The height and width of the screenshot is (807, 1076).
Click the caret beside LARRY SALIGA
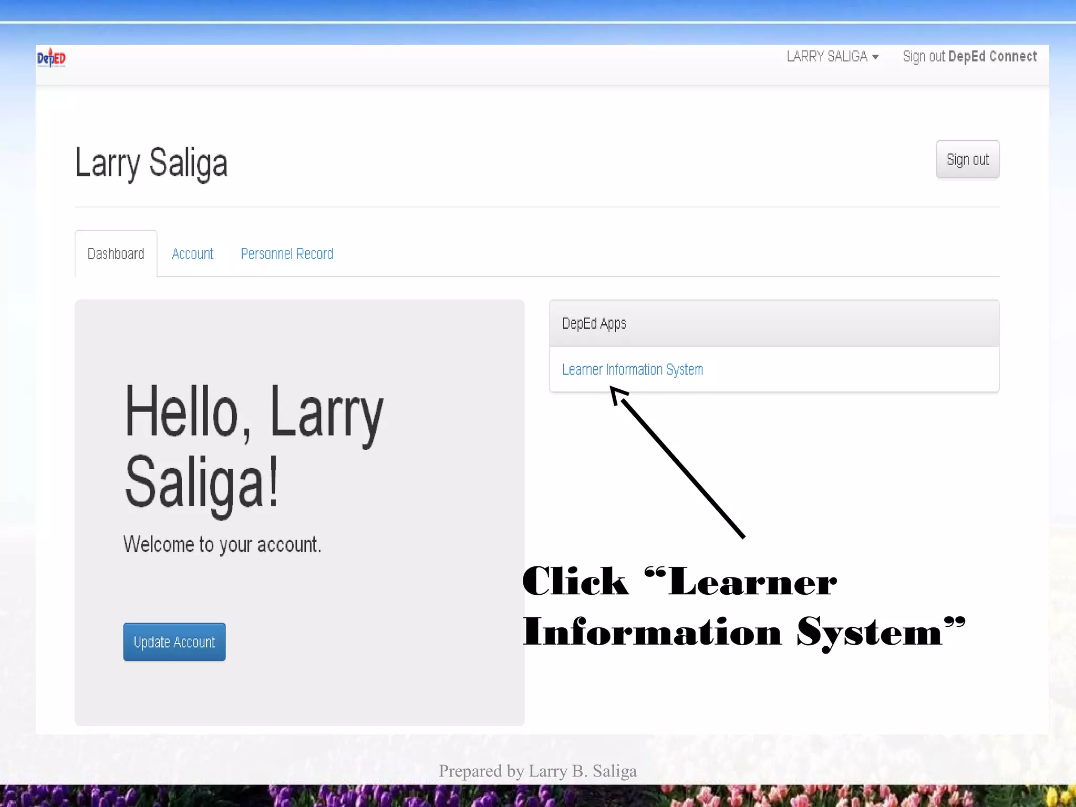[x=875, y=57]
